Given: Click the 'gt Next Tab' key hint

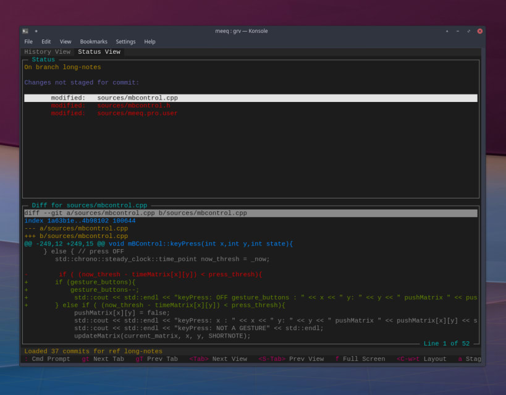Looking at the screenshot, I should [103, 359].
